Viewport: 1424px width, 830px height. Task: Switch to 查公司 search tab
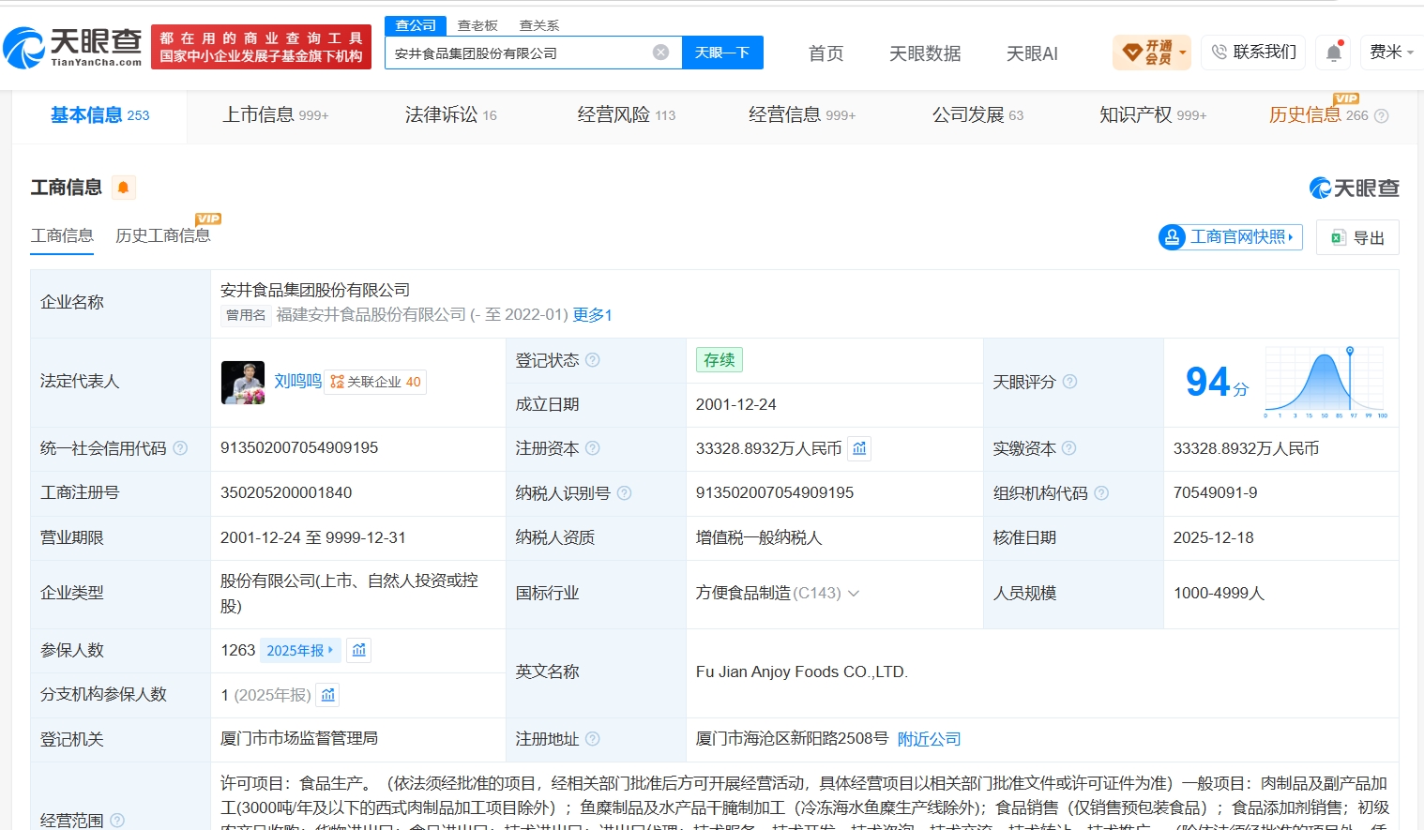point(416,25)
